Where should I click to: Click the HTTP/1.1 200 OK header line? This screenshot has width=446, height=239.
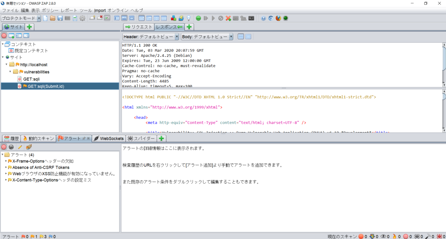pos(140,45)
